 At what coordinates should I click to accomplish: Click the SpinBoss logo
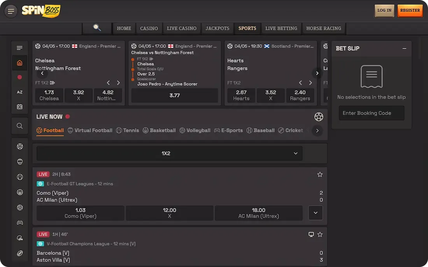tap(41, 11)
